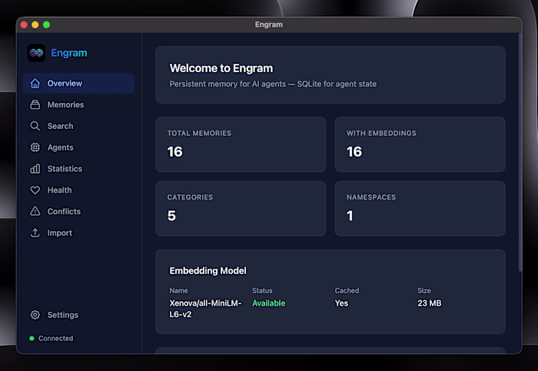The width and height of the screenshot is (538, 371).
Task: Click the Health heart icon
Action: (35, 190)
